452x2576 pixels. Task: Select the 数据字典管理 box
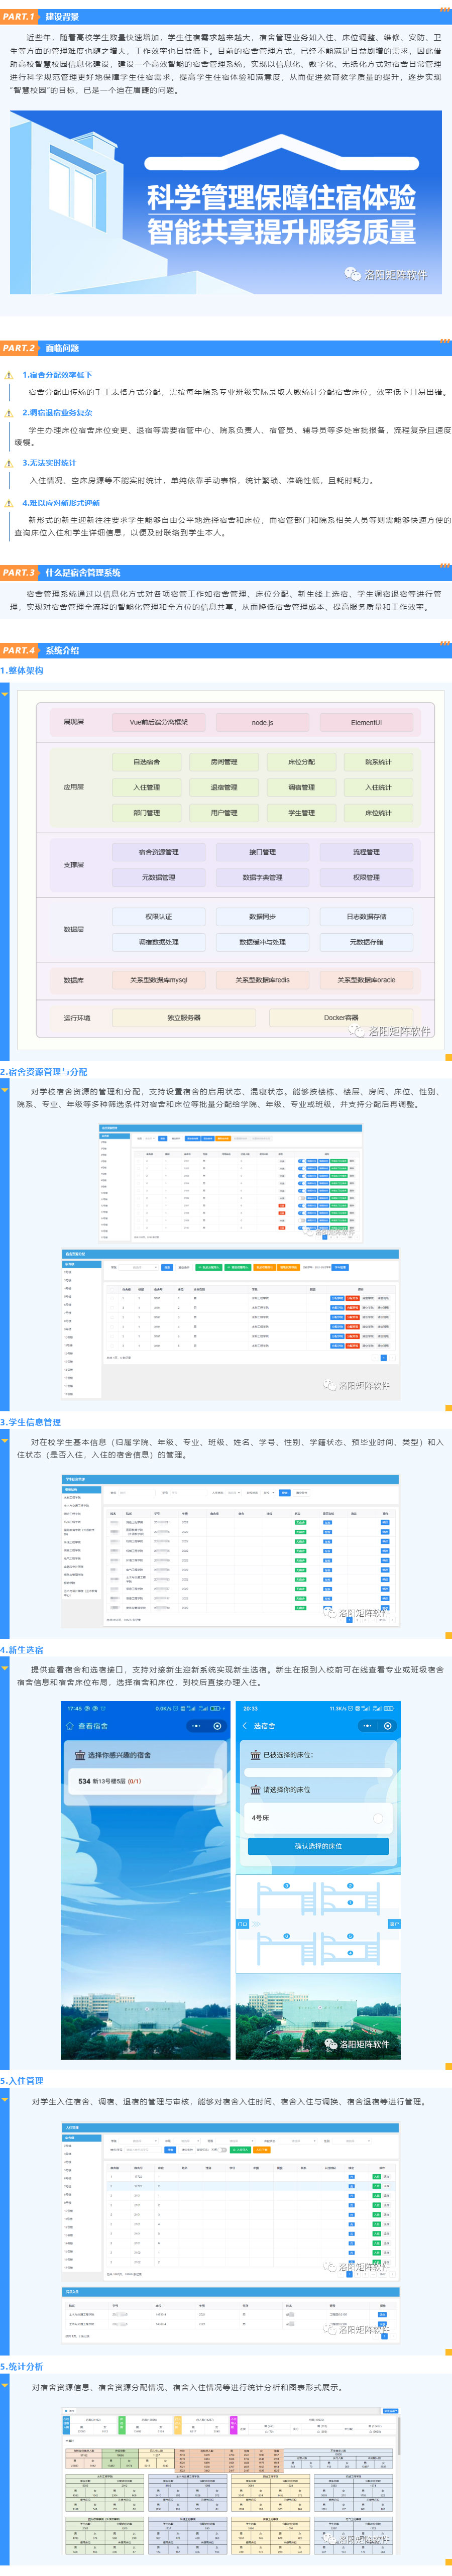coord(262,877)
